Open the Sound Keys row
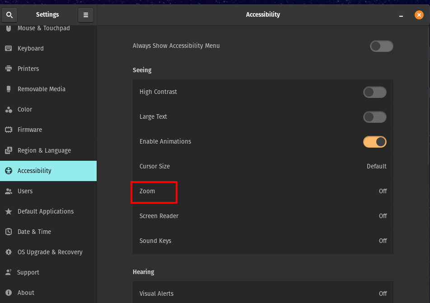Image resolution: width=430 pixels, height=303 pixels. point(263,241)
